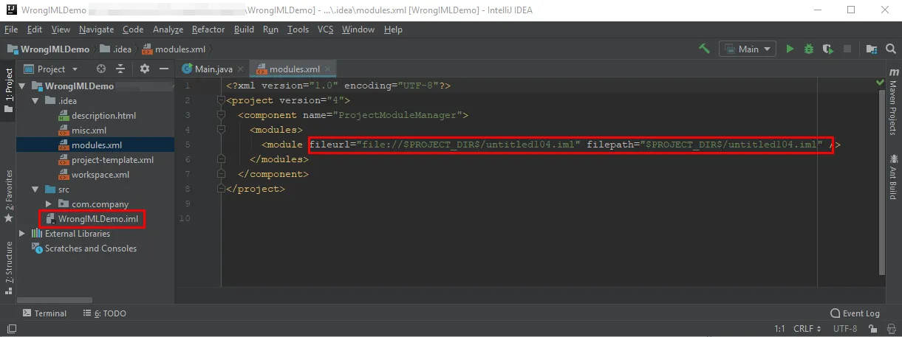The image size is (902, 337).
Task: Open the VCS menu
Action: point(326,29)
